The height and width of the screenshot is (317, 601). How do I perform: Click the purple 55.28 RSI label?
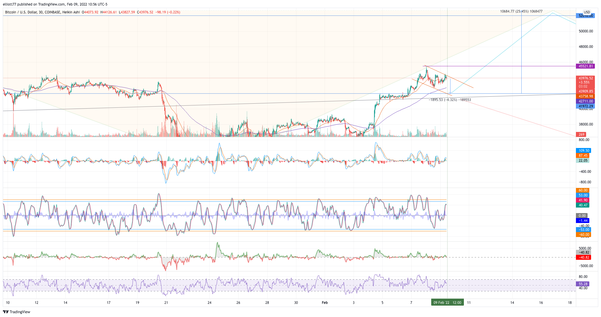click(583, 284)
